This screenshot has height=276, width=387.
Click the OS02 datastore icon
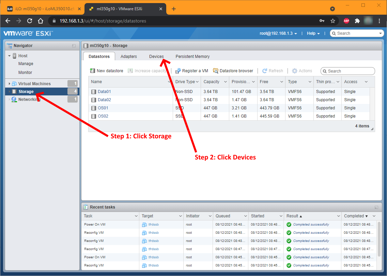click(94, 116)
